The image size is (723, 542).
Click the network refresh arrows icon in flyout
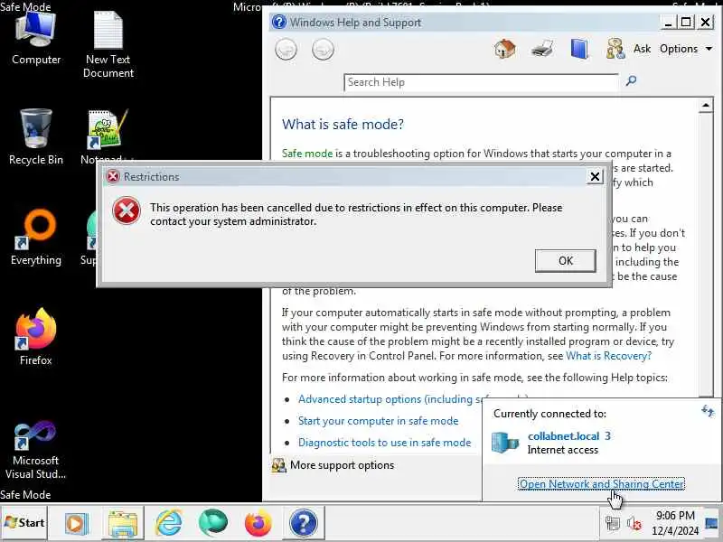pos(707,410)
